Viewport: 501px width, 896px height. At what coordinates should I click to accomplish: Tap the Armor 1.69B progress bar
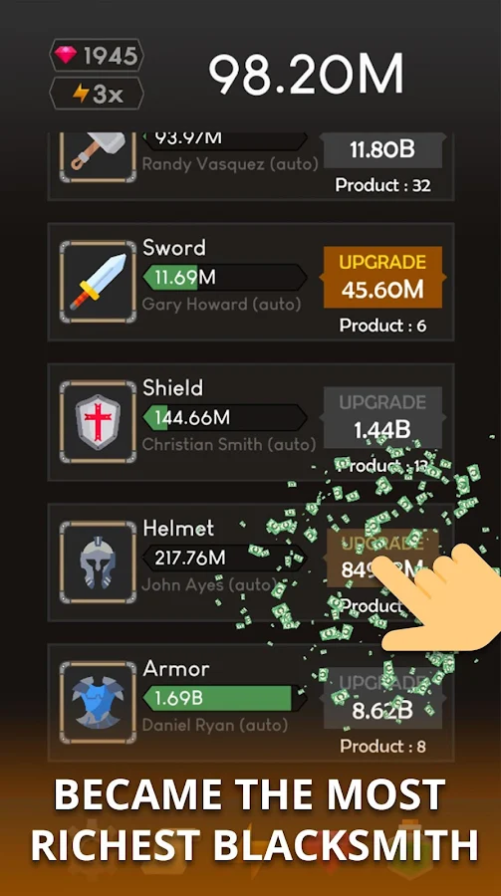tap(225, 698)
